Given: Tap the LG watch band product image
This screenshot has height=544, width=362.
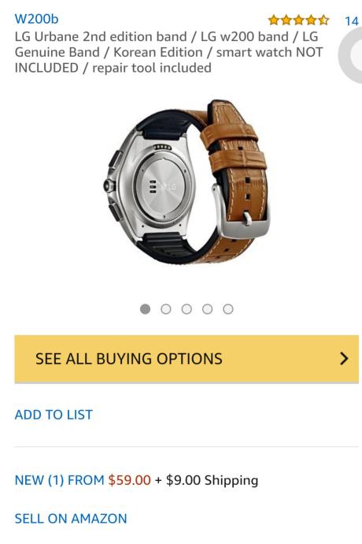Looking at the screenshot, I should pyautogui.click(x=187, y=182).
